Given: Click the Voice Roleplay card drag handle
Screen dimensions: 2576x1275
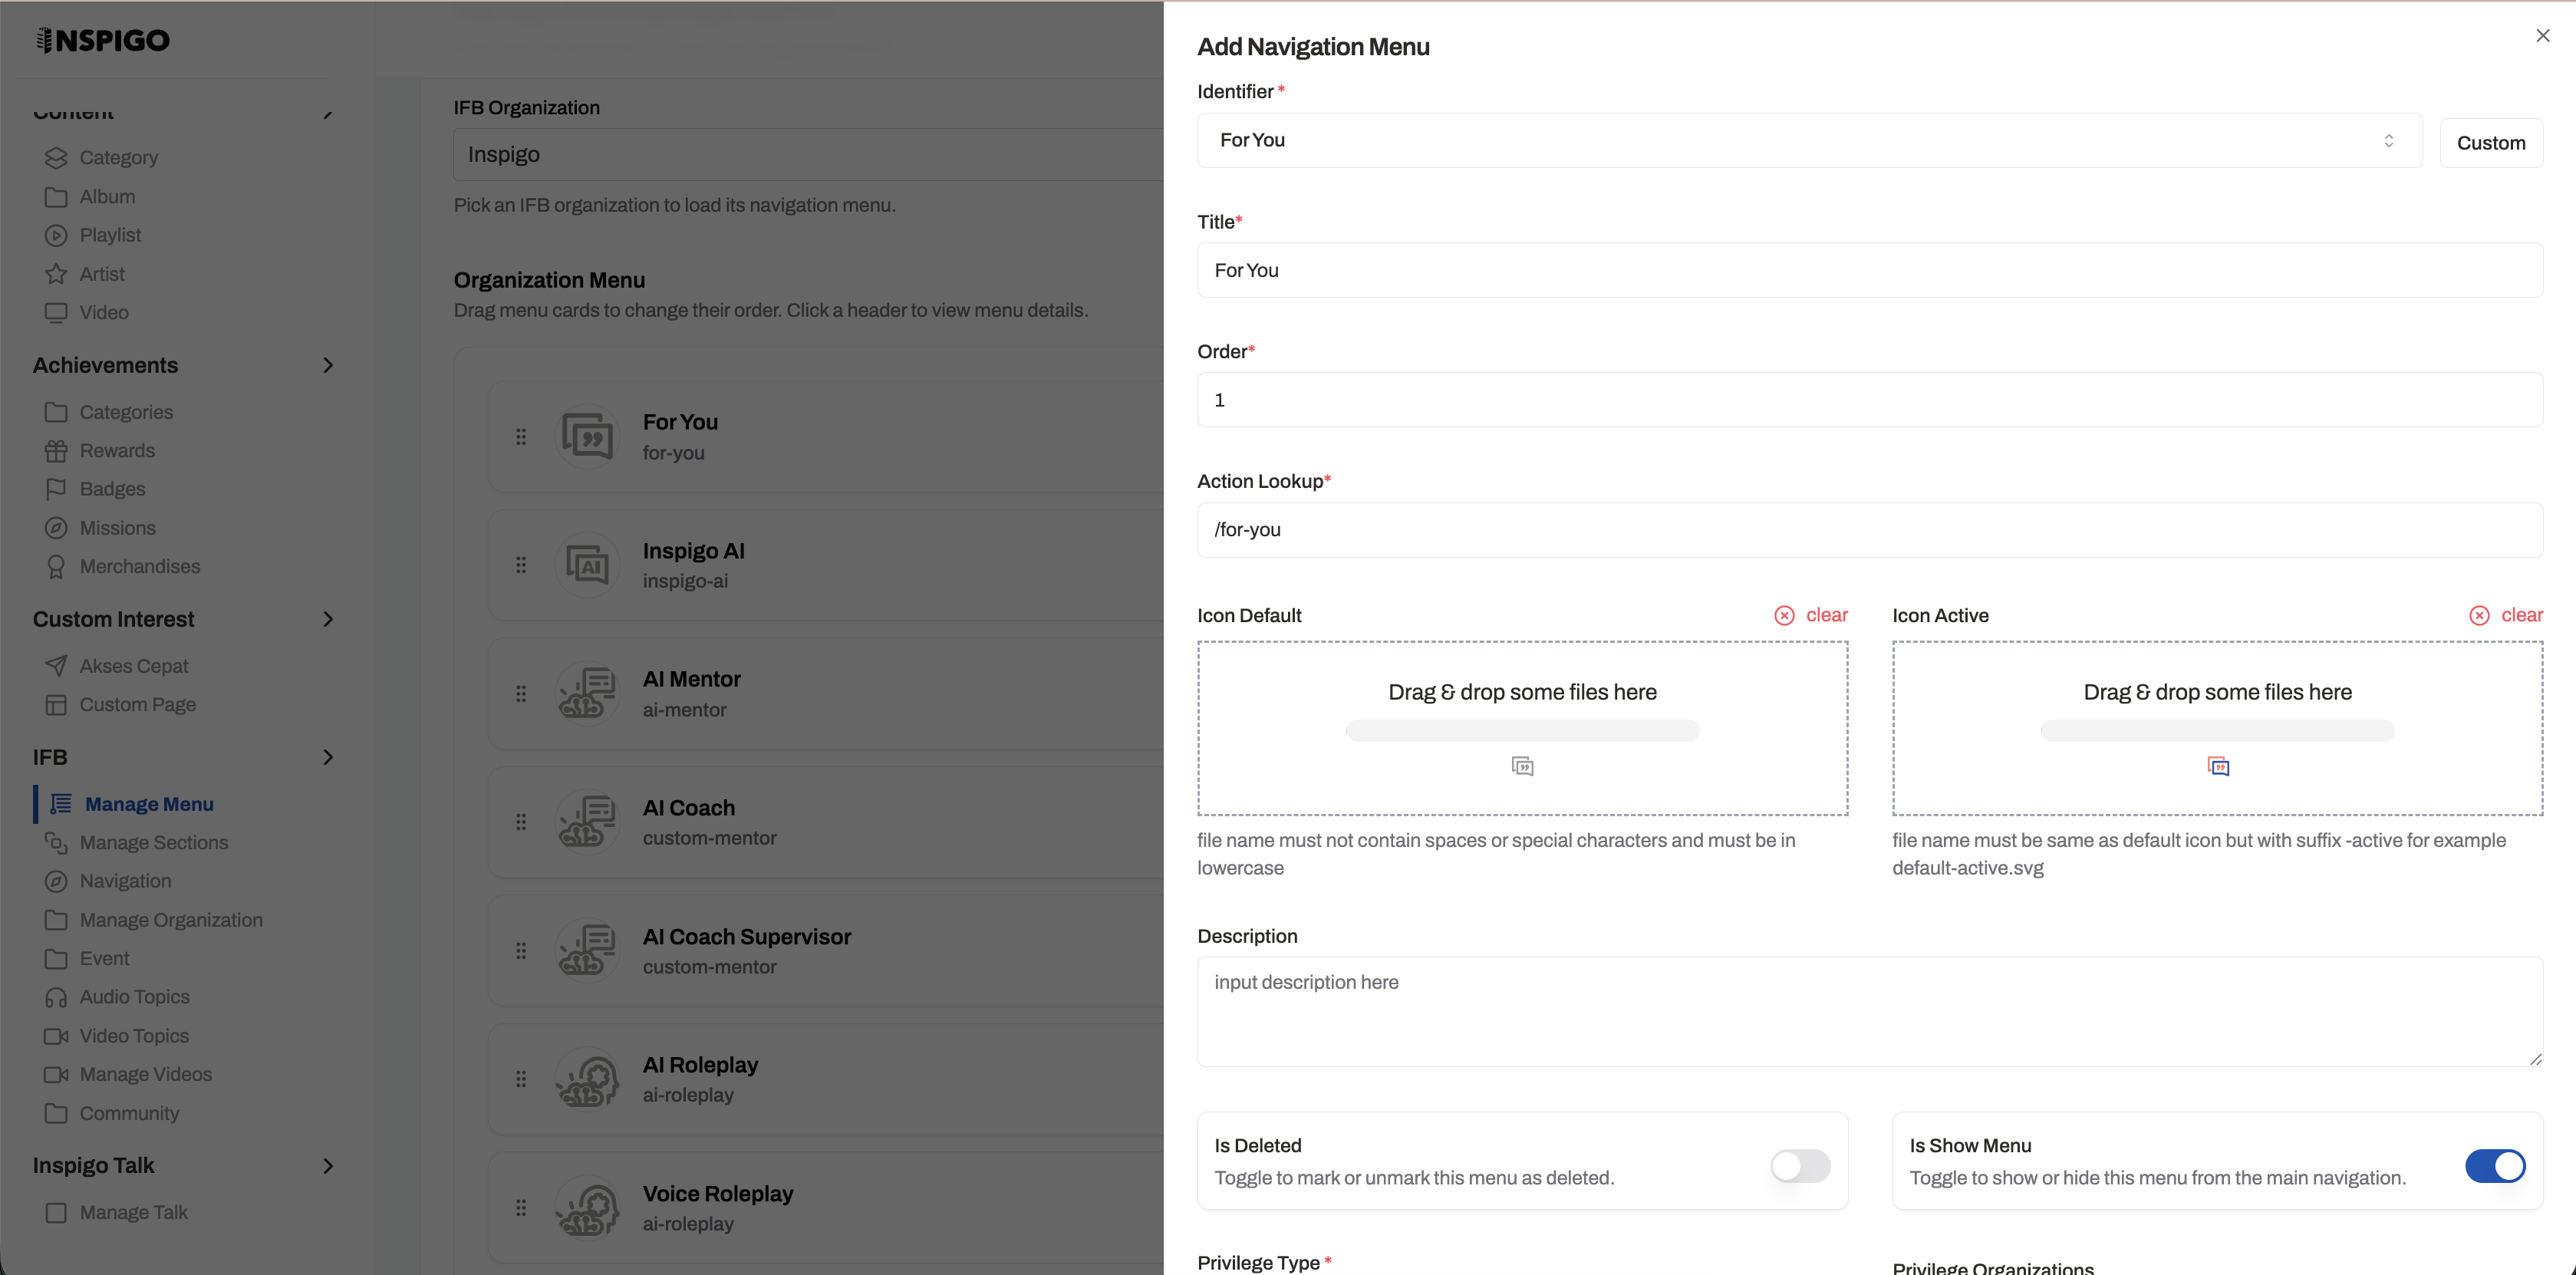Looking at the screenshot, I should (521, 1208).
